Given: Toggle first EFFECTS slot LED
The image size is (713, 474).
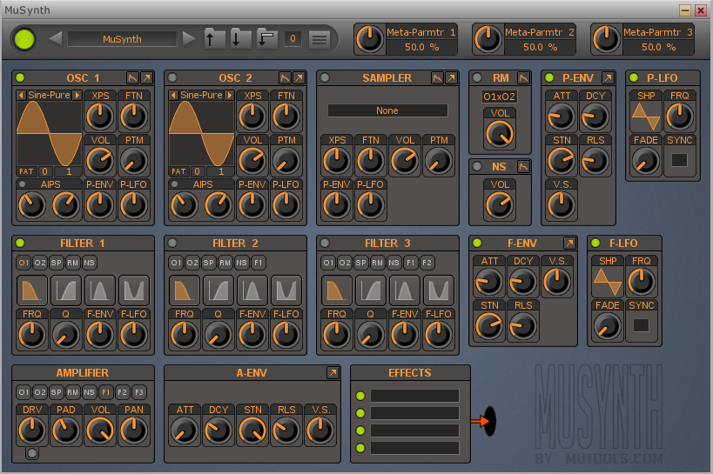Looking at the screenshot, I should pyautogui.click(x=360, y=396).
